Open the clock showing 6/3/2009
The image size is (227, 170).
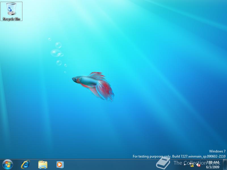[213, 165]
